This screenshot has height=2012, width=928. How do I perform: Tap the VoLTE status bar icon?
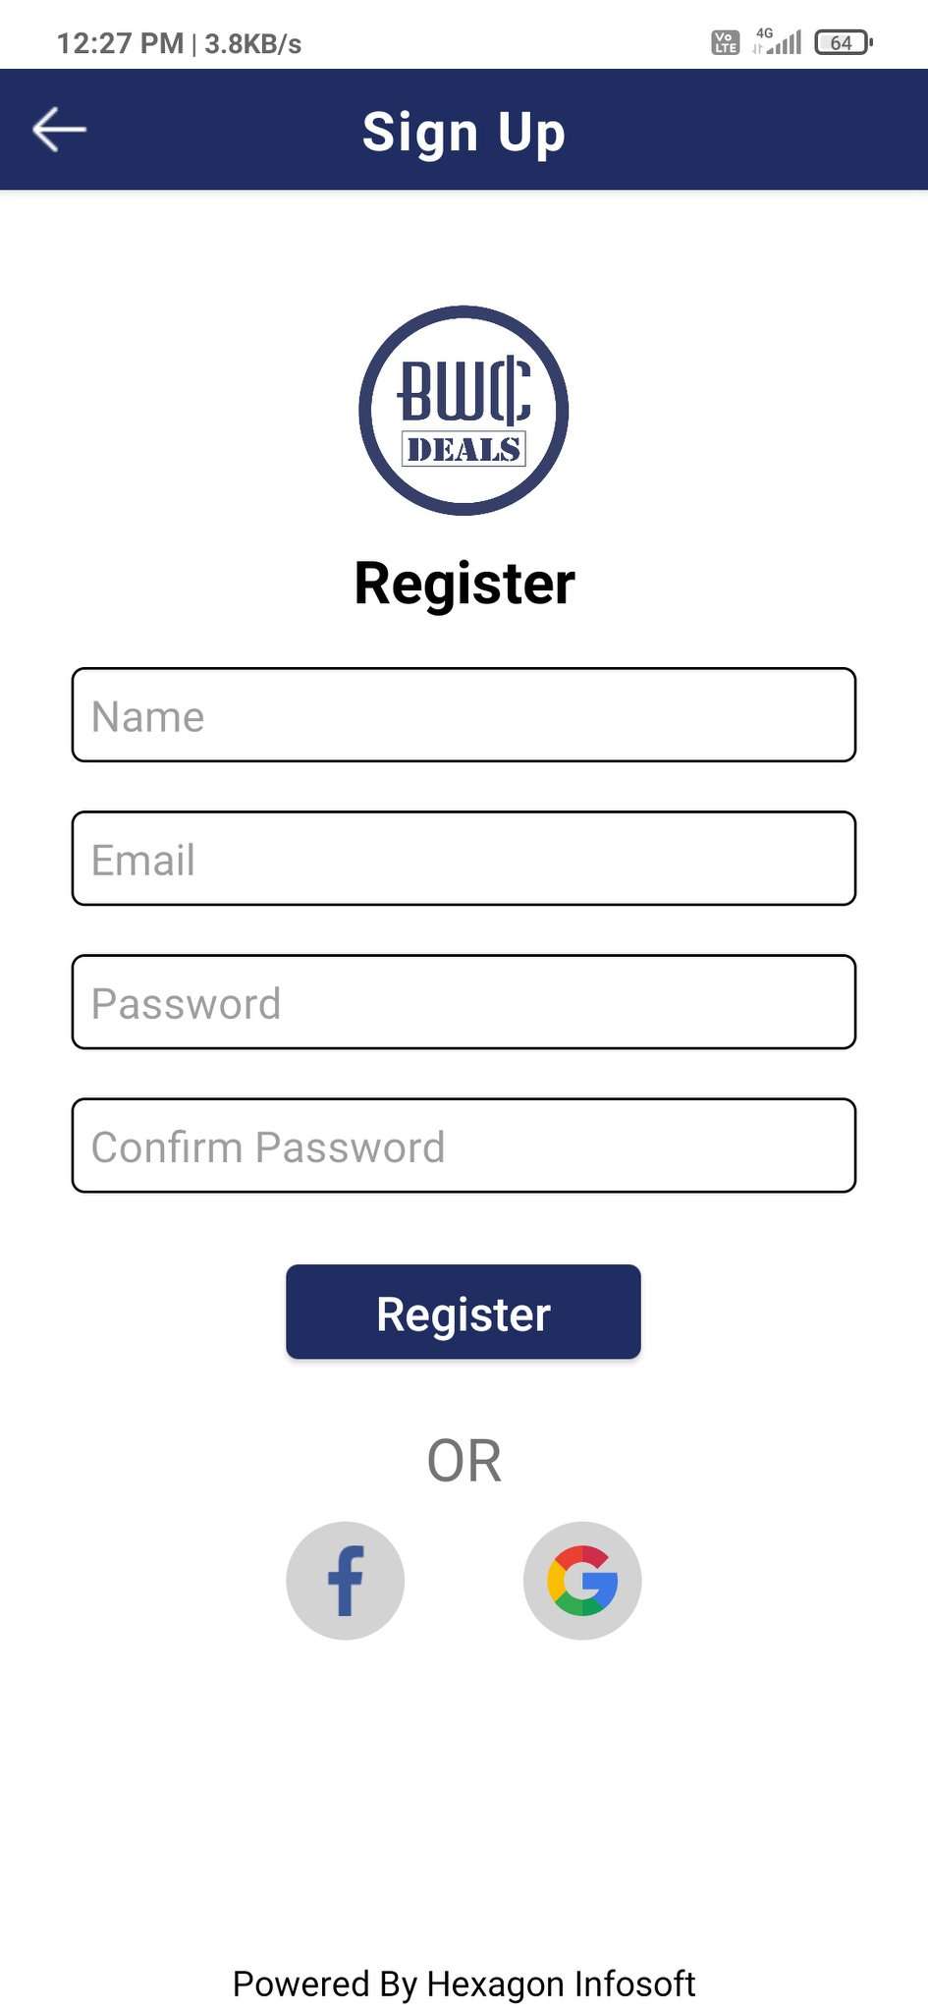point(725,42)
